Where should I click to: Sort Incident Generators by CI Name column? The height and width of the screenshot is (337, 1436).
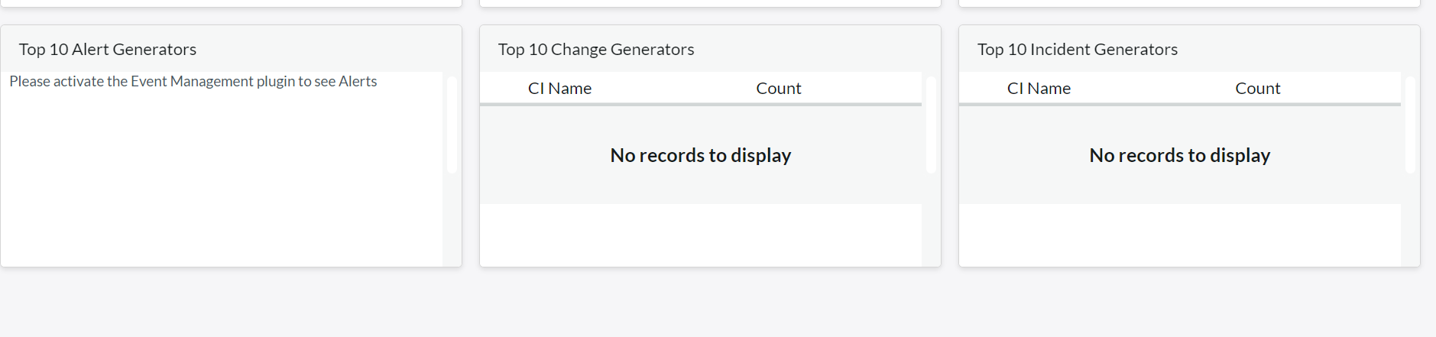[1039, 89]
